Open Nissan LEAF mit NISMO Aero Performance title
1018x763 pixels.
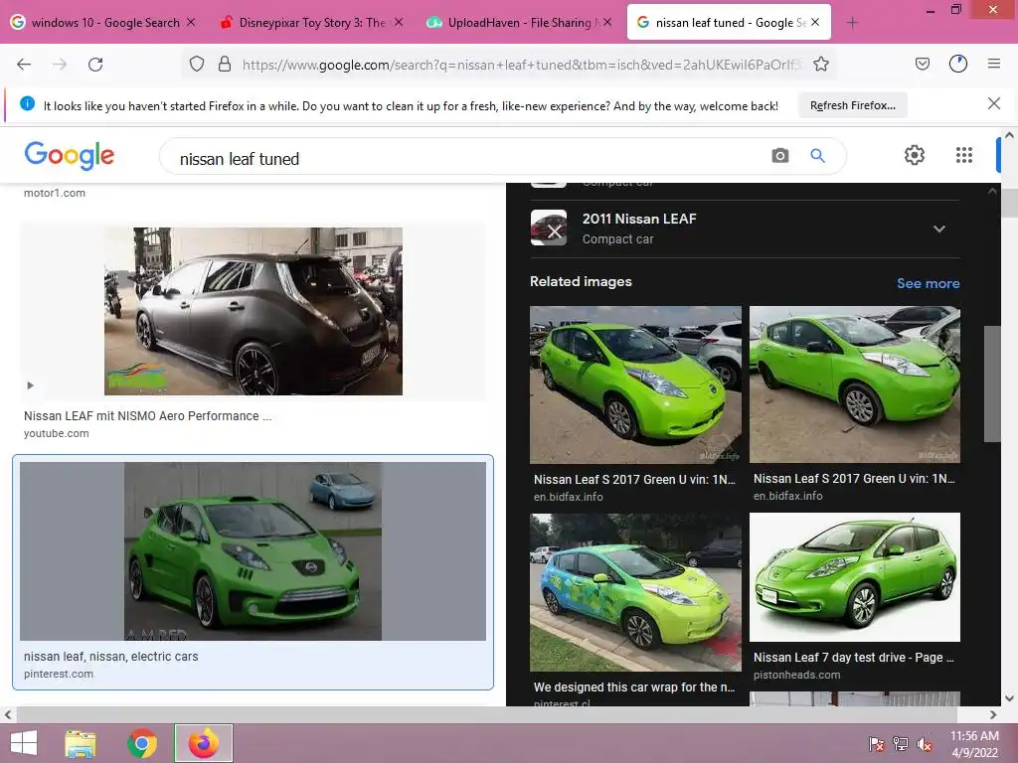click(148, 416)
